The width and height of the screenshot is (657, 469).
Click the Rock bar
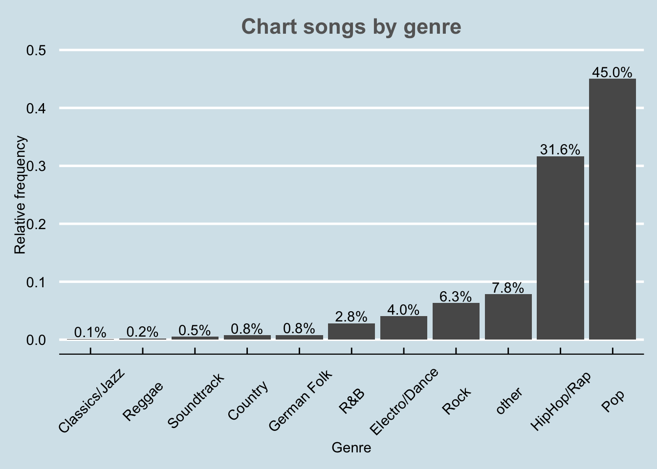point(456,321)
